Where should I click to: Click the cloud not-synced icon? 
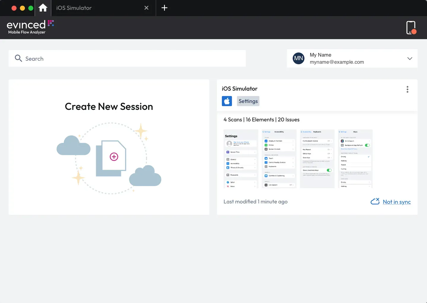point(375,201)
